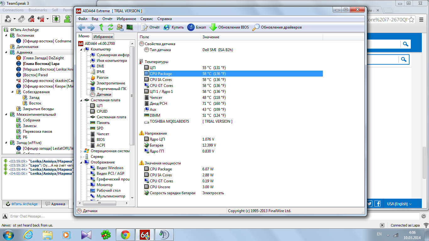The image size is (429, 241).
Task: Collapse the Компьютер tree node
Action: [x=81, y=49]
